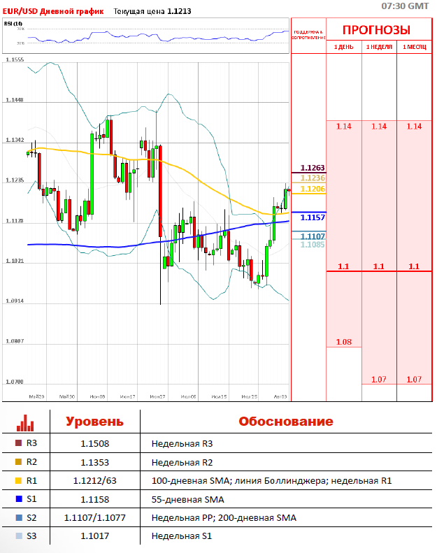Select the 1 ДЕНЬ forecast column header
The image size is (437, 553).
[343, 47]
